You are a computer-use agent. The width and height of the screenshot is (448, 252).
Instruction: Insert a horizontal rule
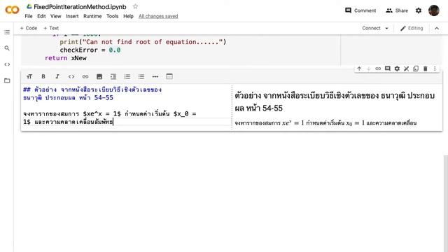(155, 76)
